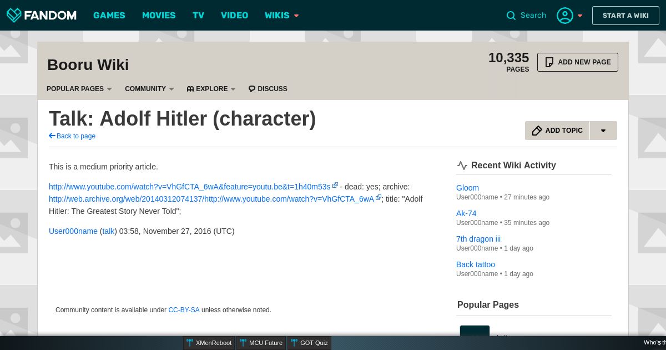Expand the Explore menu
666x350 pixels.
point(211,89)
